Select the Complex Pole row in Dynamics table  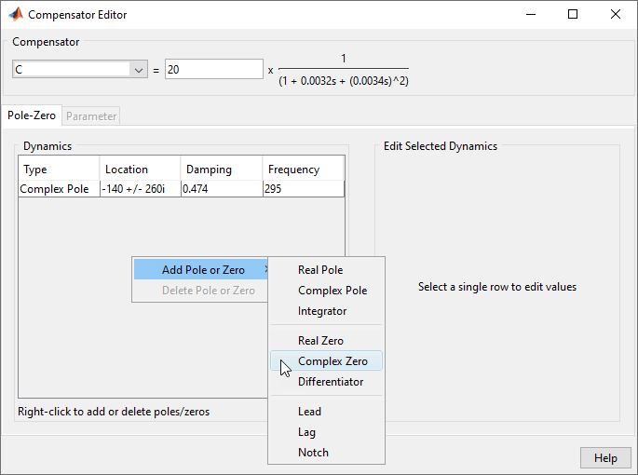[x=56, y=189]
